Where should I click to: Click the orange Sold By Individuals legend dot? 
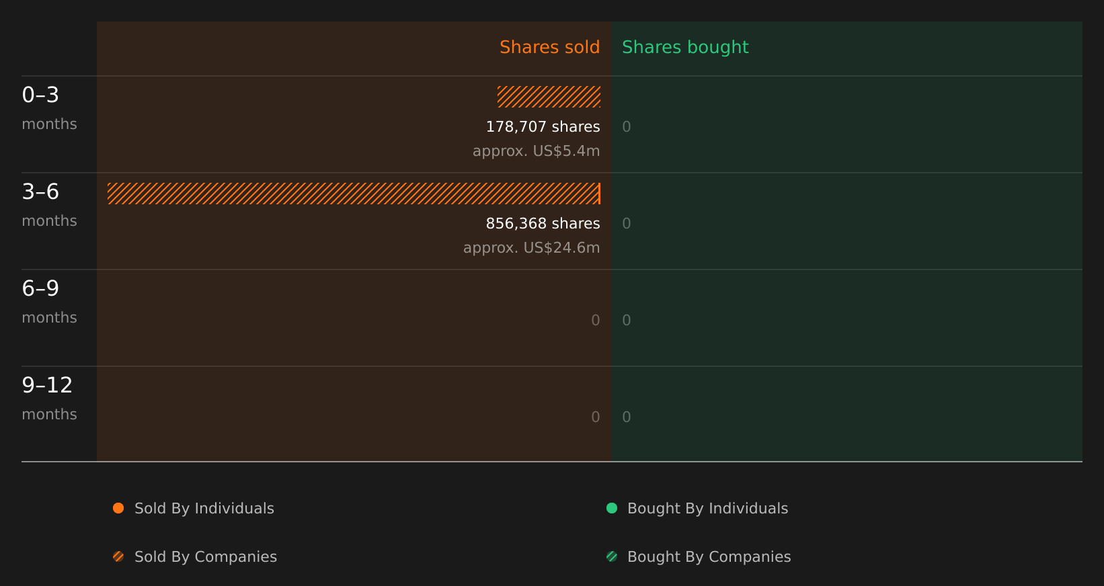tap(118, 508)
